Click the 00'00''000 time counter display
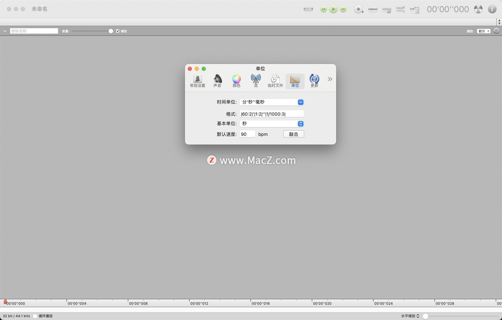 448,9
